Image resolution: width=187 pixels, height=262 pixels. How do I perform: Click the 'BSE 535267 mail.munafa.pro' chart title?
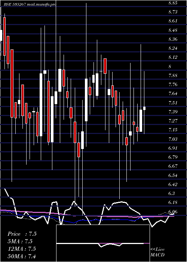30,4
